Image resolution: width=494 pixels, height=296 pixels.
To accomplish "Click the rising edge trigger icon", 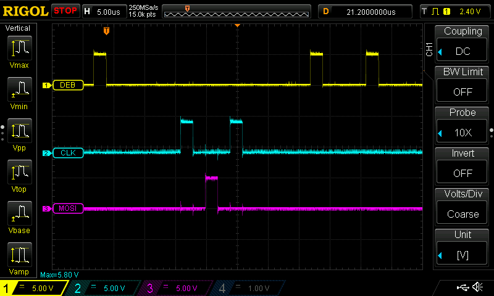I will click(x=435, y=12).
